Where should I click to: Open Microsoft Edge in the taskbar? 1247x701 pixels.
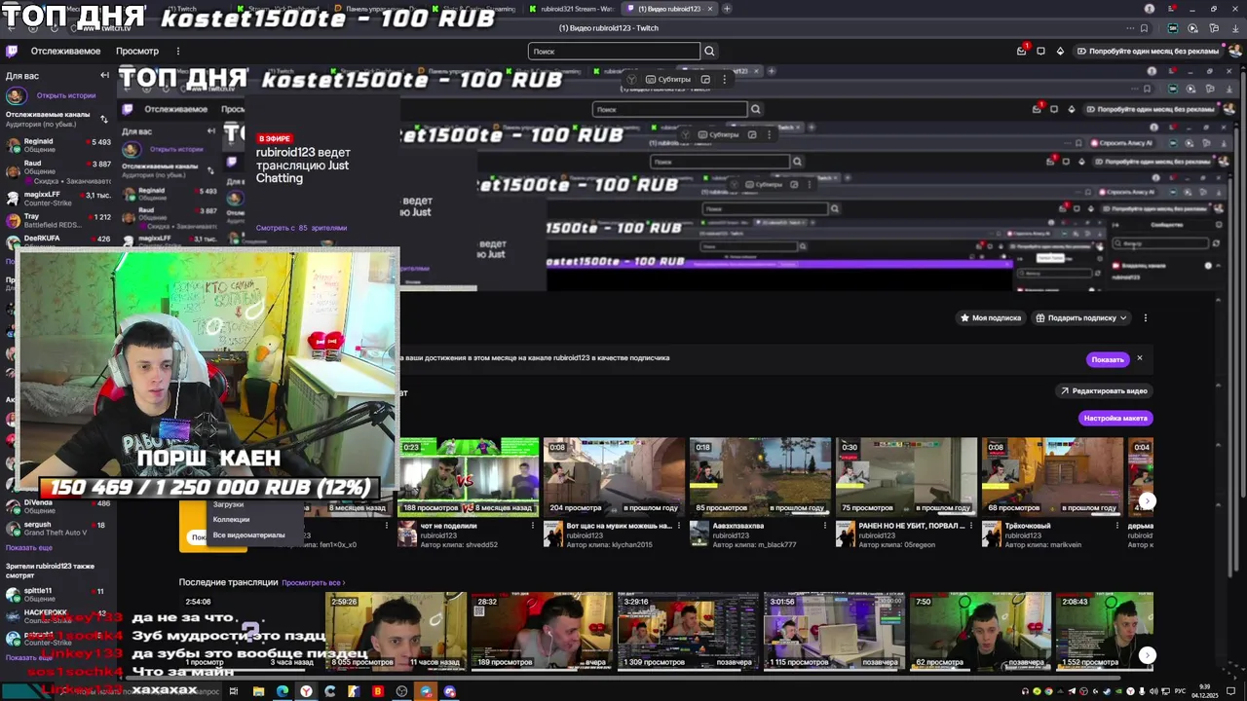[x=282, y=691]
